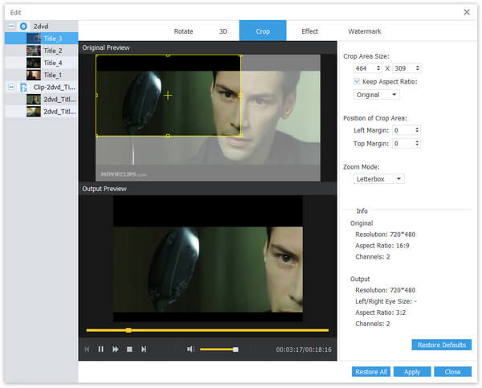Click the crop center crosshair marker
Image resolution: width=482 pixels, height=388 pixels.
pyautogui.click(x=168, y=96)
